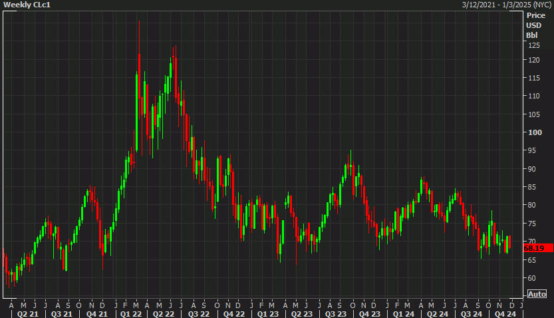This screenshot has width=554, height=318.
Task: Click the Weekly CLc1 chart title
Action: coord(27,5)
